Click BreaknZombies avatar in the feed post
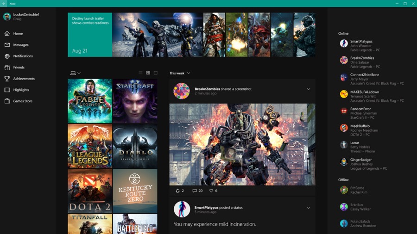 pyautogui.click(x=182, y=91)
